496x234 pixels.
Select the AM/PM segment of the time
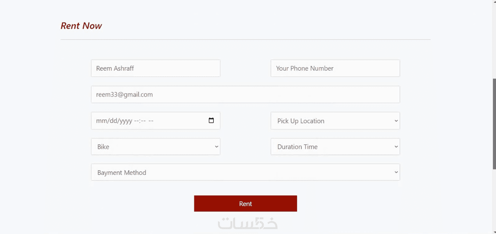point(151,121)
